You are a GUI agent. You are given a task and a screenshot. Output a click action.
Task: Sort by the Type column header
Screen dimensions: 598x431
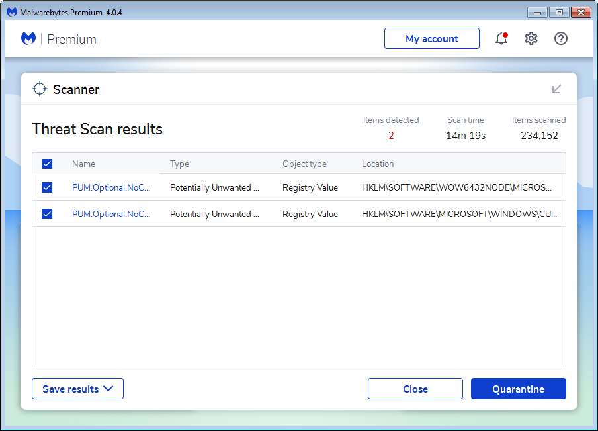(x=179, y=164)
